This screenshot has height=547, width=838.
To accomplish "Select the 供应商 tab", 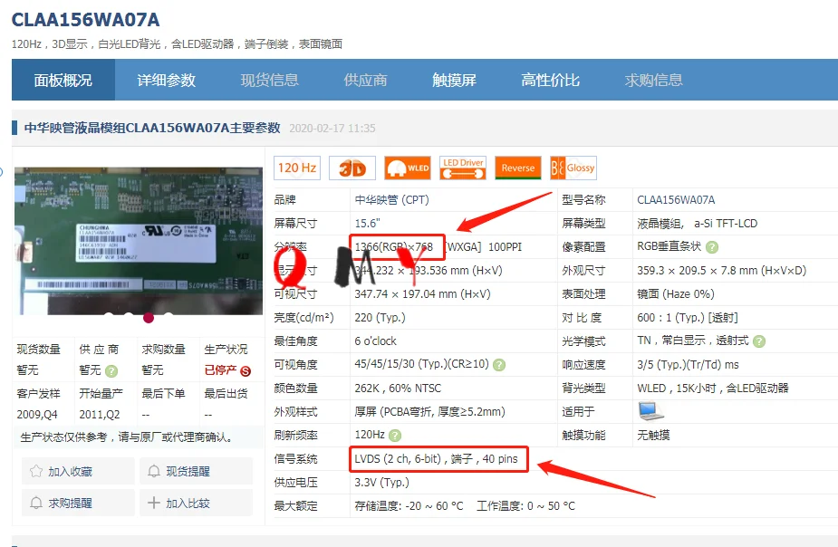I will pos(365,80).
